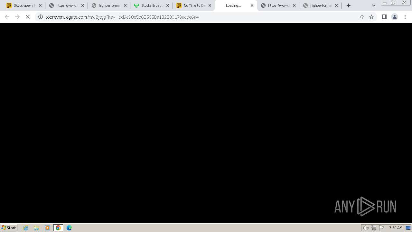Image resolution: width=412 pixels, height=232 pixels.
Task: Select Chrome in the taskbar
Action: pyautogui.click(x=58, y=228)
